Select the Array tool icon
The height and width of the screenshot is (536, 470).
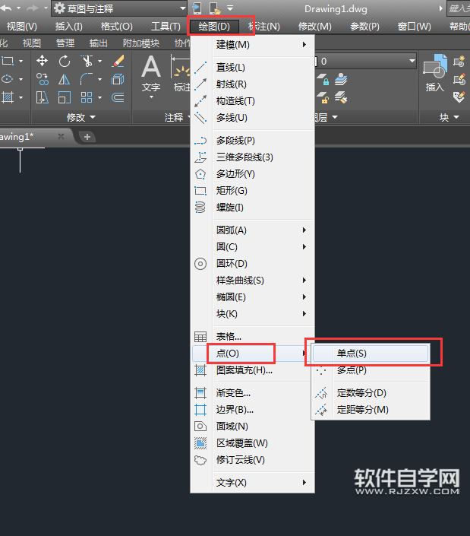(87, 98)
